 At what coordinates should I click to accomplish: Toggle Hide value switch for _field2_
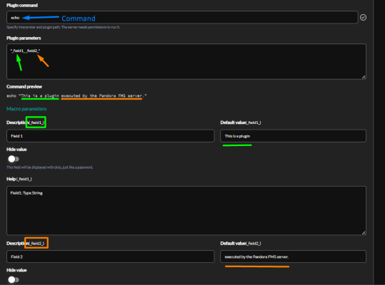pos(14,279)
